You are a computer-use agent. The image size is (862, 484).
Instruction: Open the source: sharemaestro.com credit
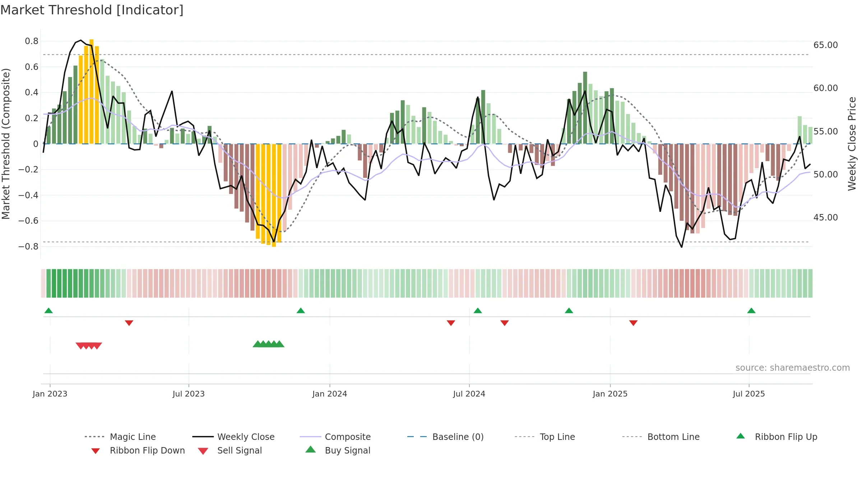click(793, 368)
